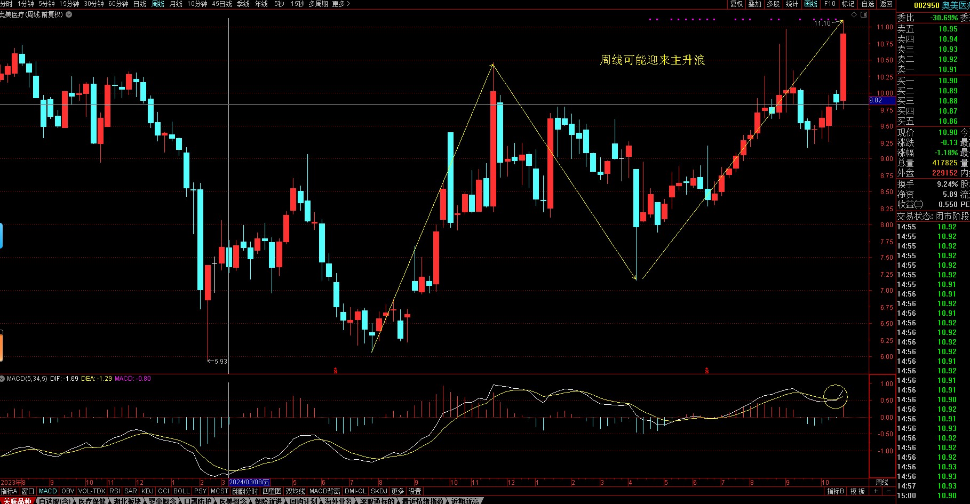The image size is (970, 504).
Task: Click the 窗口 button in indicator bar
Action: pos(28,491)
